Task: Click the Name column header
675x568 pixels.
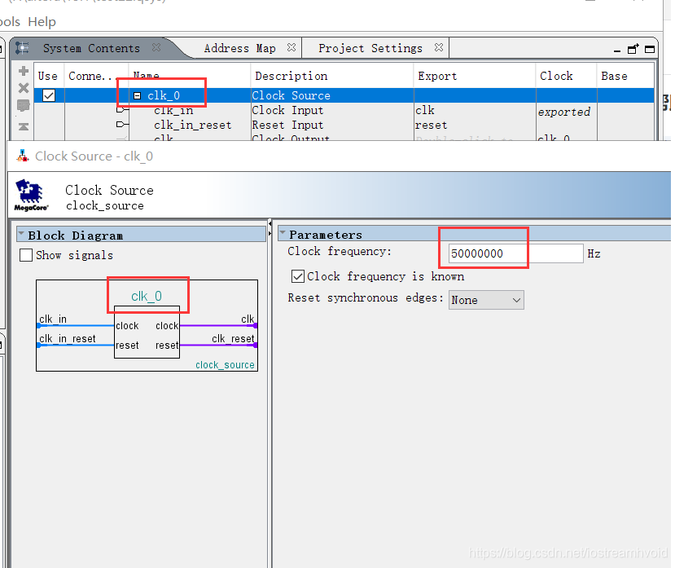Action: (x=147, y=75)
